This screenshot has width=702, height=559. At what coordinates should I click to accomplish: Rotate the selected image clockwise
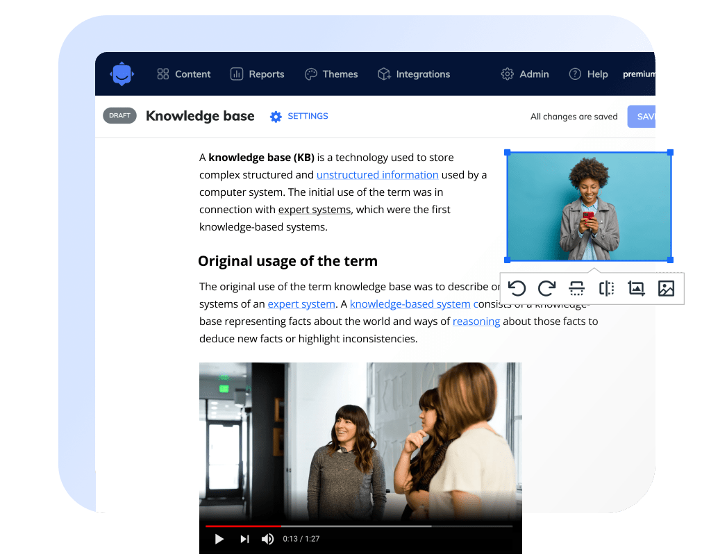point(546,288)
